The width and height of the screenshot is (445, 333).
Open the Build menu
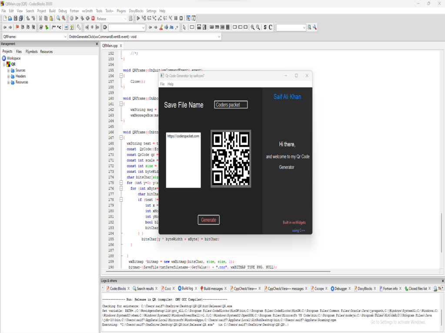click(52, 11)
